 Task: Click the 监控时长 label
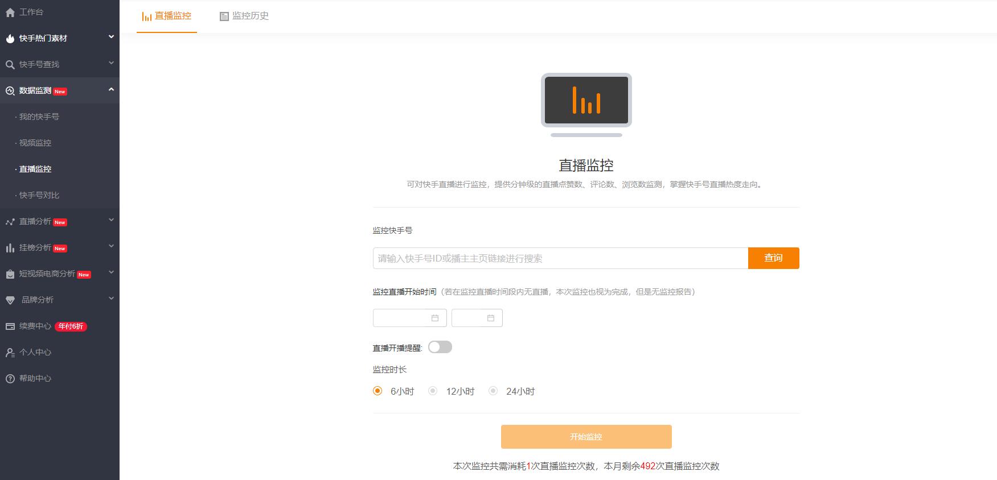pos(390,370)
